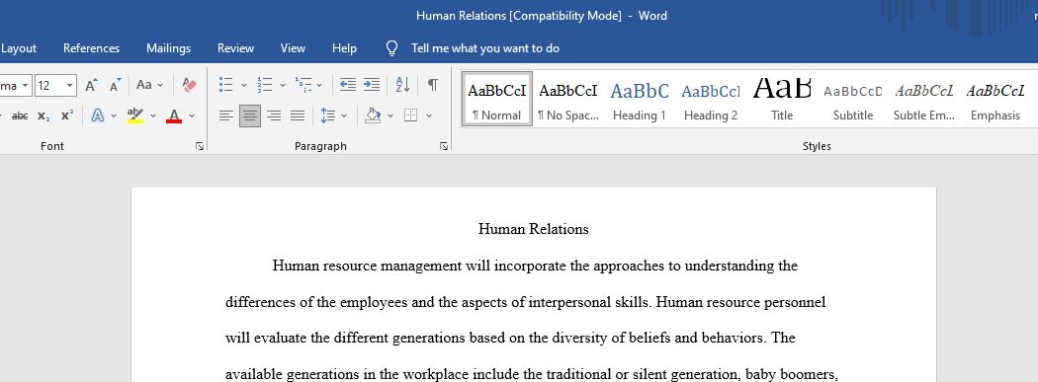Align text left

[225, 115]
